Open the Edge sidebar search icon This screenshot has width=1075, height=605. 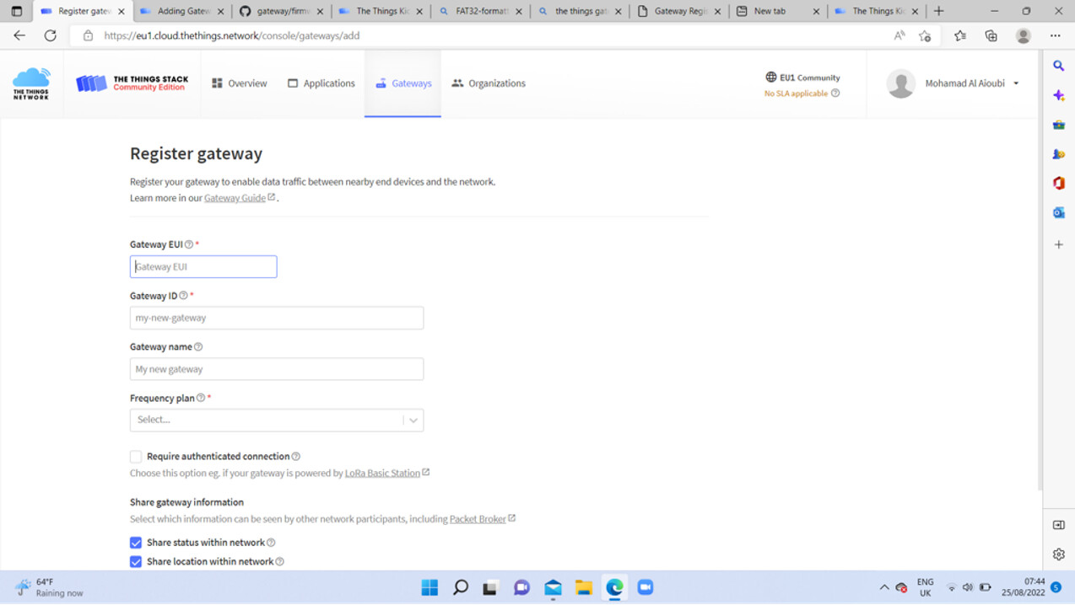pos(1059,66)
